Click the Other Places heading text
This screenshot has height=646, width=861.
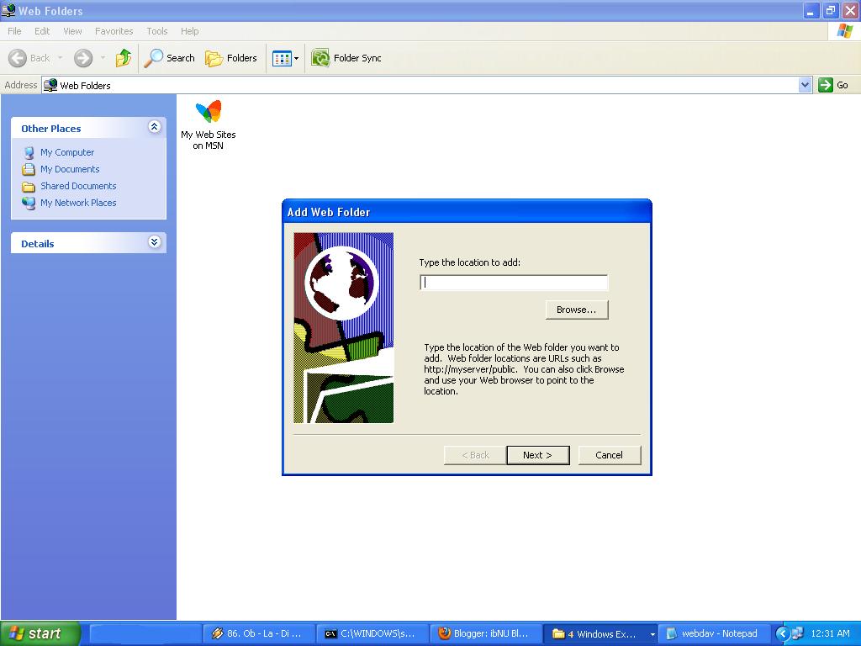[51, 129]
